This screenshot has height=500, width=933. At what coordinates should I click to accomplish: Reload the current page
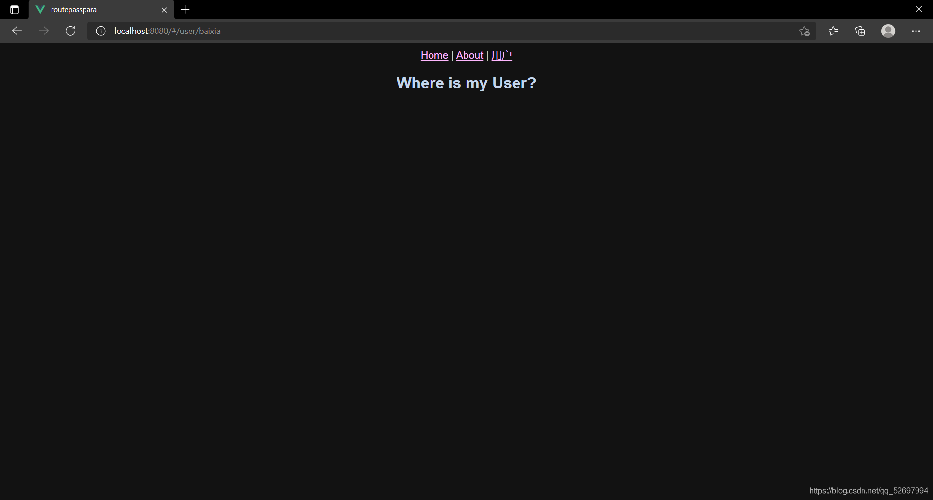(70, 31)
